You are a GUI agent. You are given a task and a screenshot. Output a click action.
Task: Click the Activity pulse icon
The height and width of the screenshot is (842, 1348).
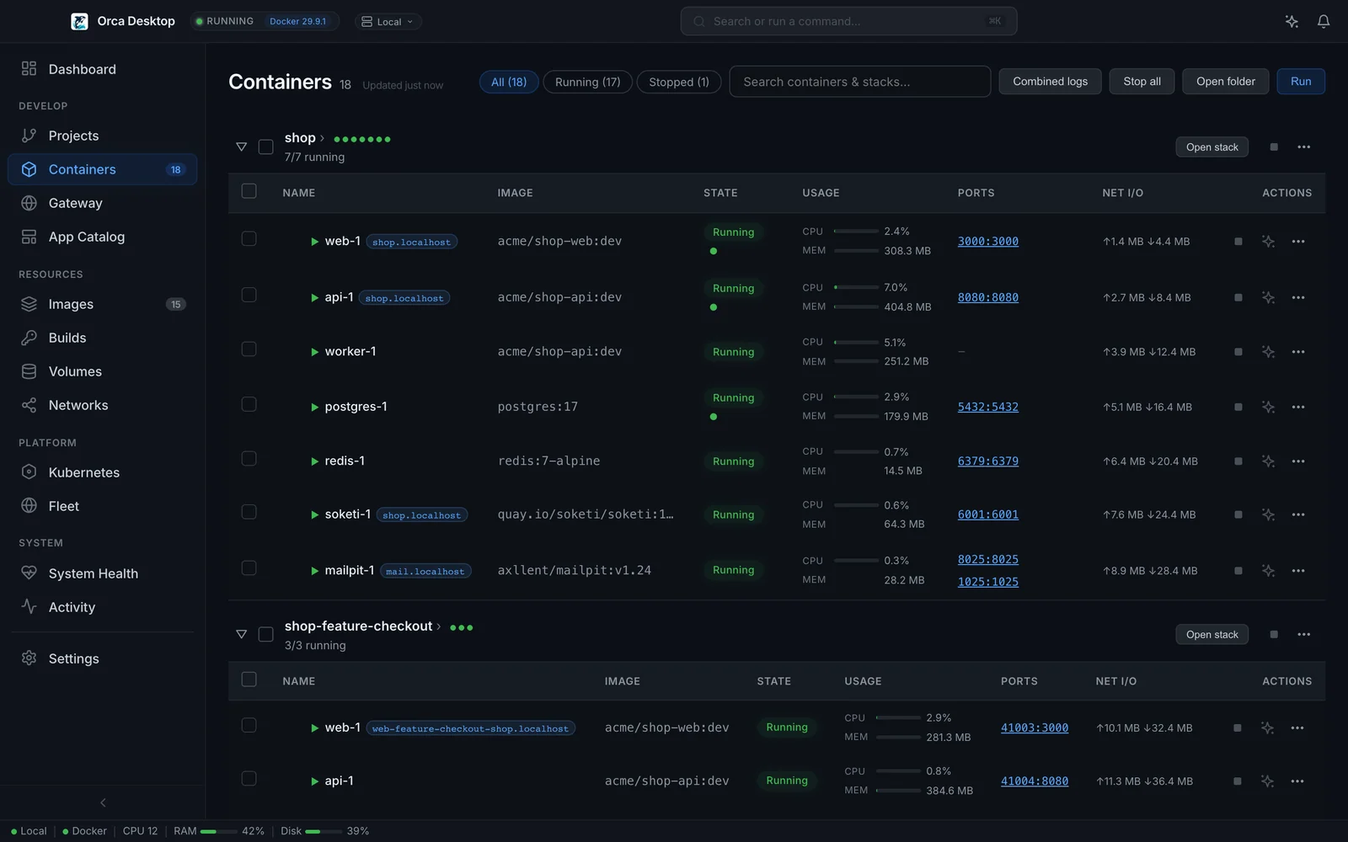point(29,607)
